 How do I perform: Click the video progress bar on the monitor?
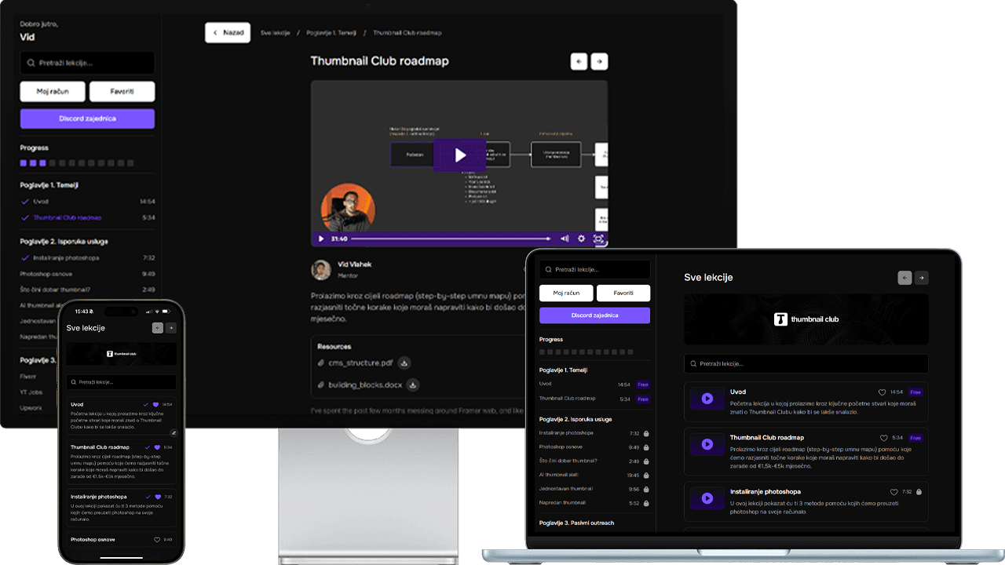coord(451,239)
